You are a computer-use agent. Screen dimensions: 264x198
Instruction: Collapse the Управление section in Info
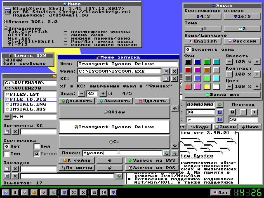tap(6, 28)
